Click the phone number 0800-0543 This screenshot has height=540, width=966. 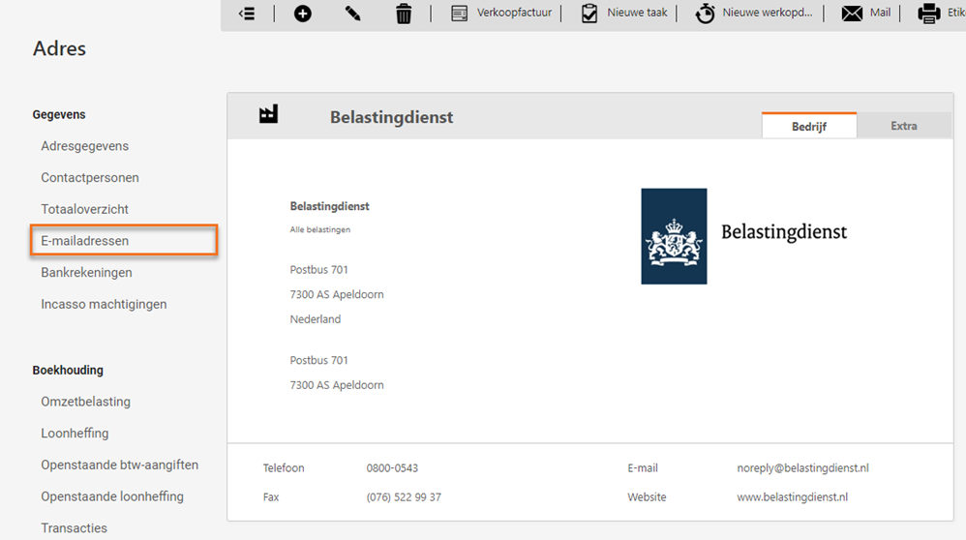coord(392,468)
